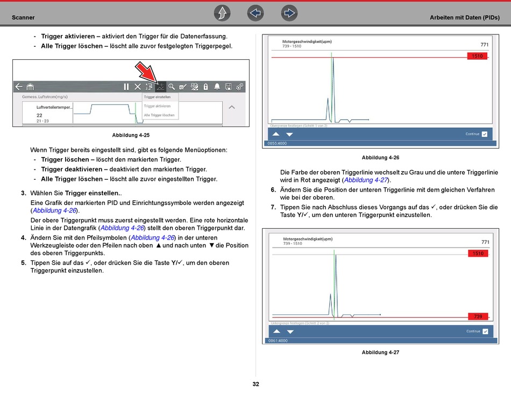Screen dimensions: 511x395
Task: Click 'Gemess. Luftstrom(mg/s)' label
Action: point(45,97)
